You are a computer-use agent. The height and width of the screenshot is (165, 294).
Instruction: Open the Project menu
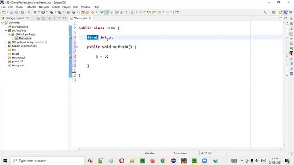pos(66,7)
